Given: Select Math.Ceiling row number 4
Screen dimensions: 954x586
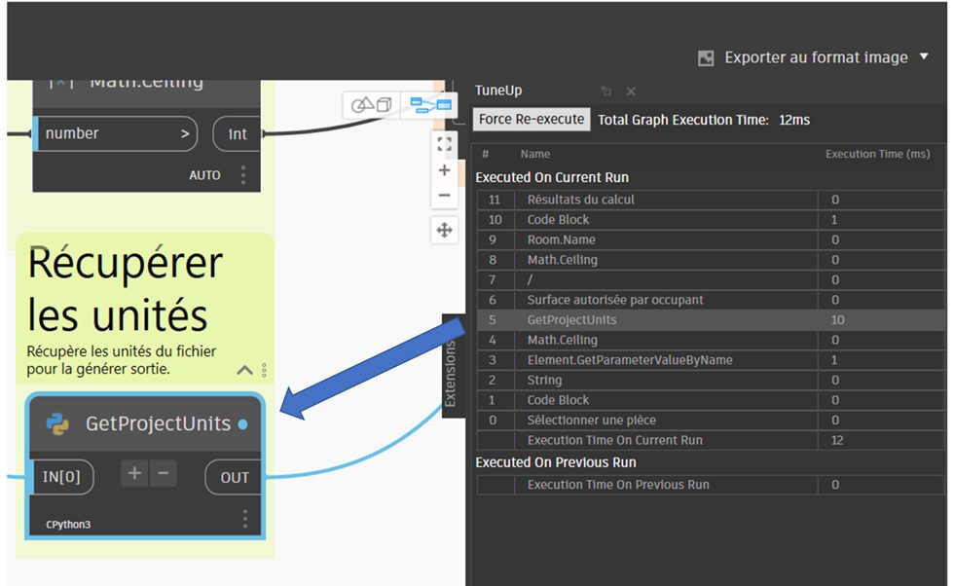Looking at the screenshot, I should point(710,340).
